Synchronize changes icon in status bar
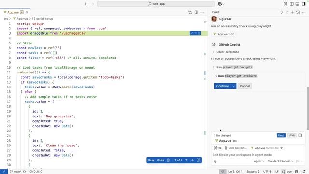This screenshot has width=309, height=174. click(x=25, y=172)
